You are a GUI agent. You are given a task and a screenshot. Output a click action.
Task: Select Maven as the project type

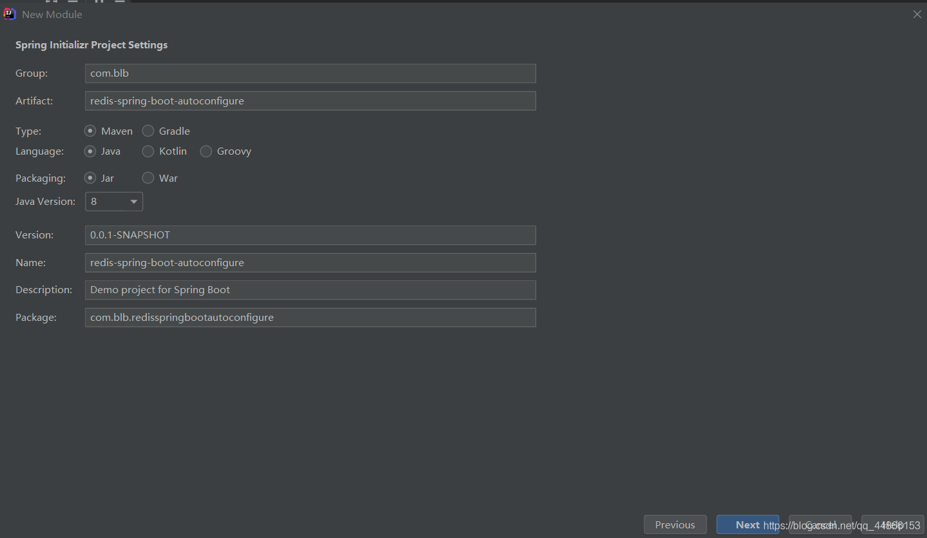pos(91,131)
